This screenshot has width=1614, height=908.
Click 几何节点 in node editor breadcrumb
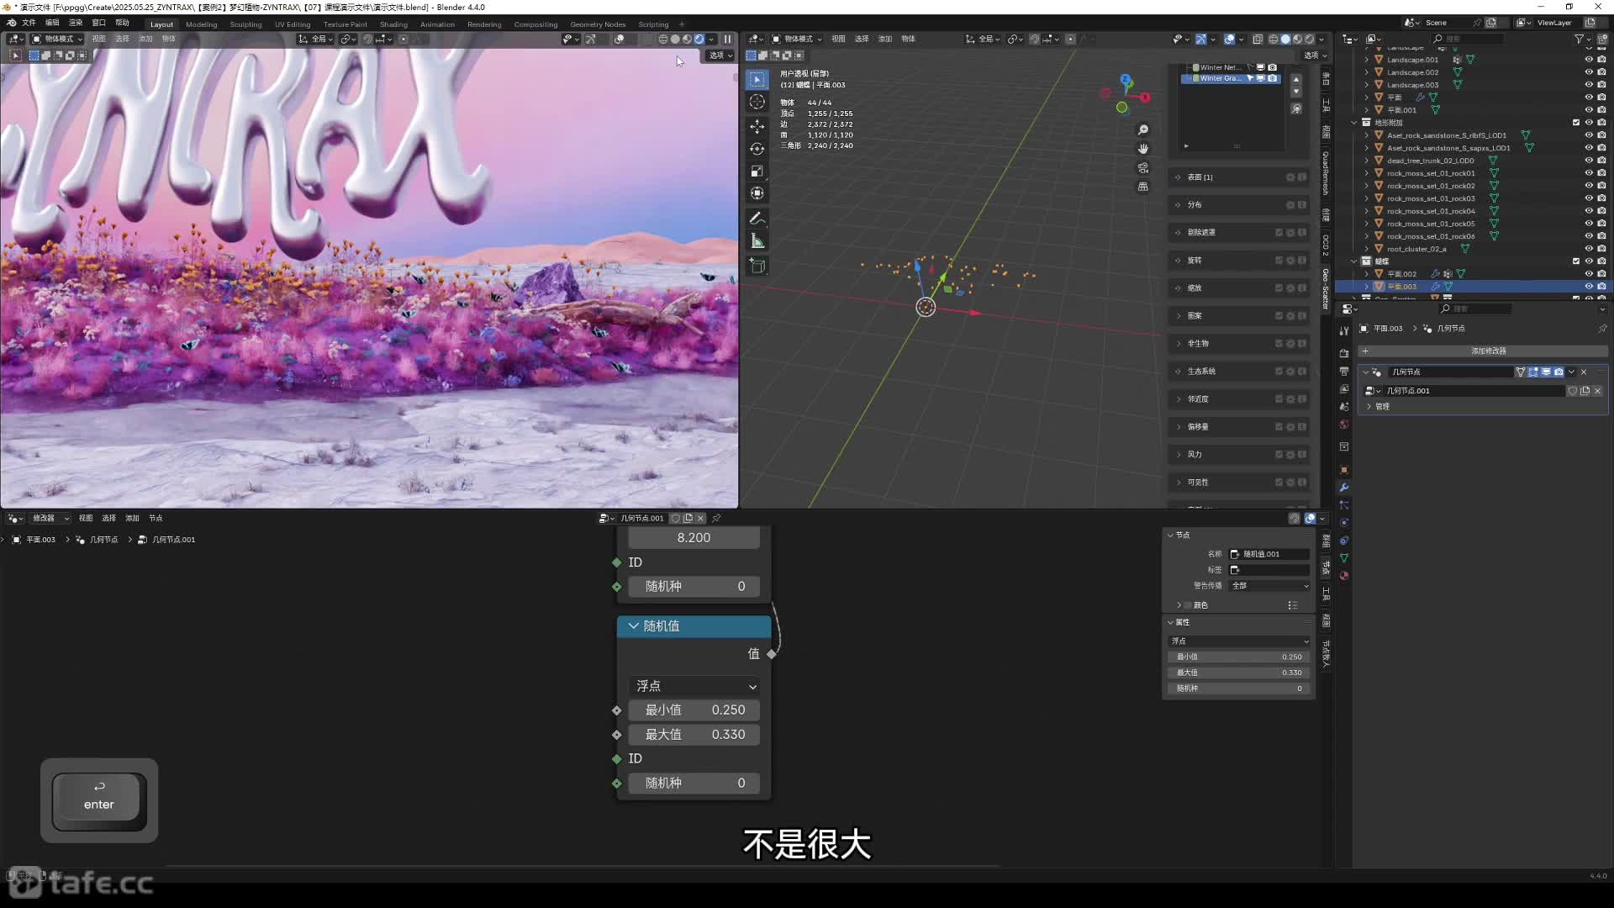(x=103, y=540)
